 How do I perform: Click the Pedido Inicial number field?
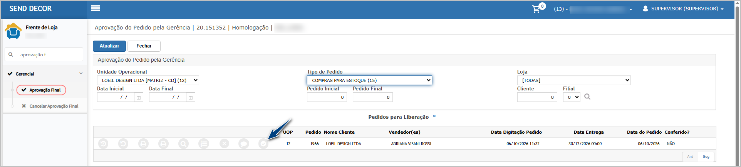coord(327,97)
